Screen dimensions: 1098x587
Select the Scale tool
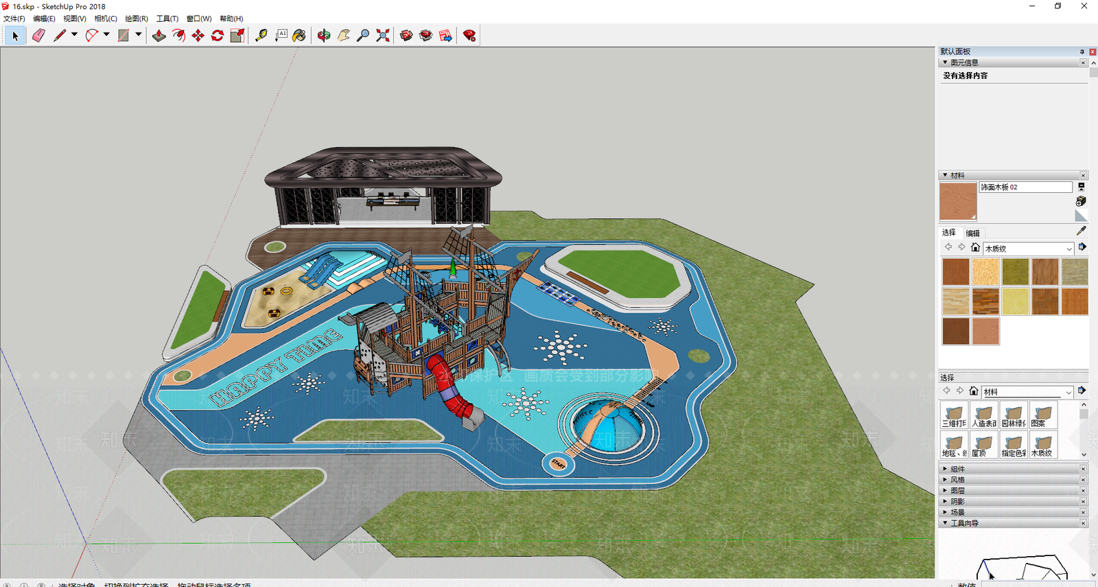tap(237, 36)
